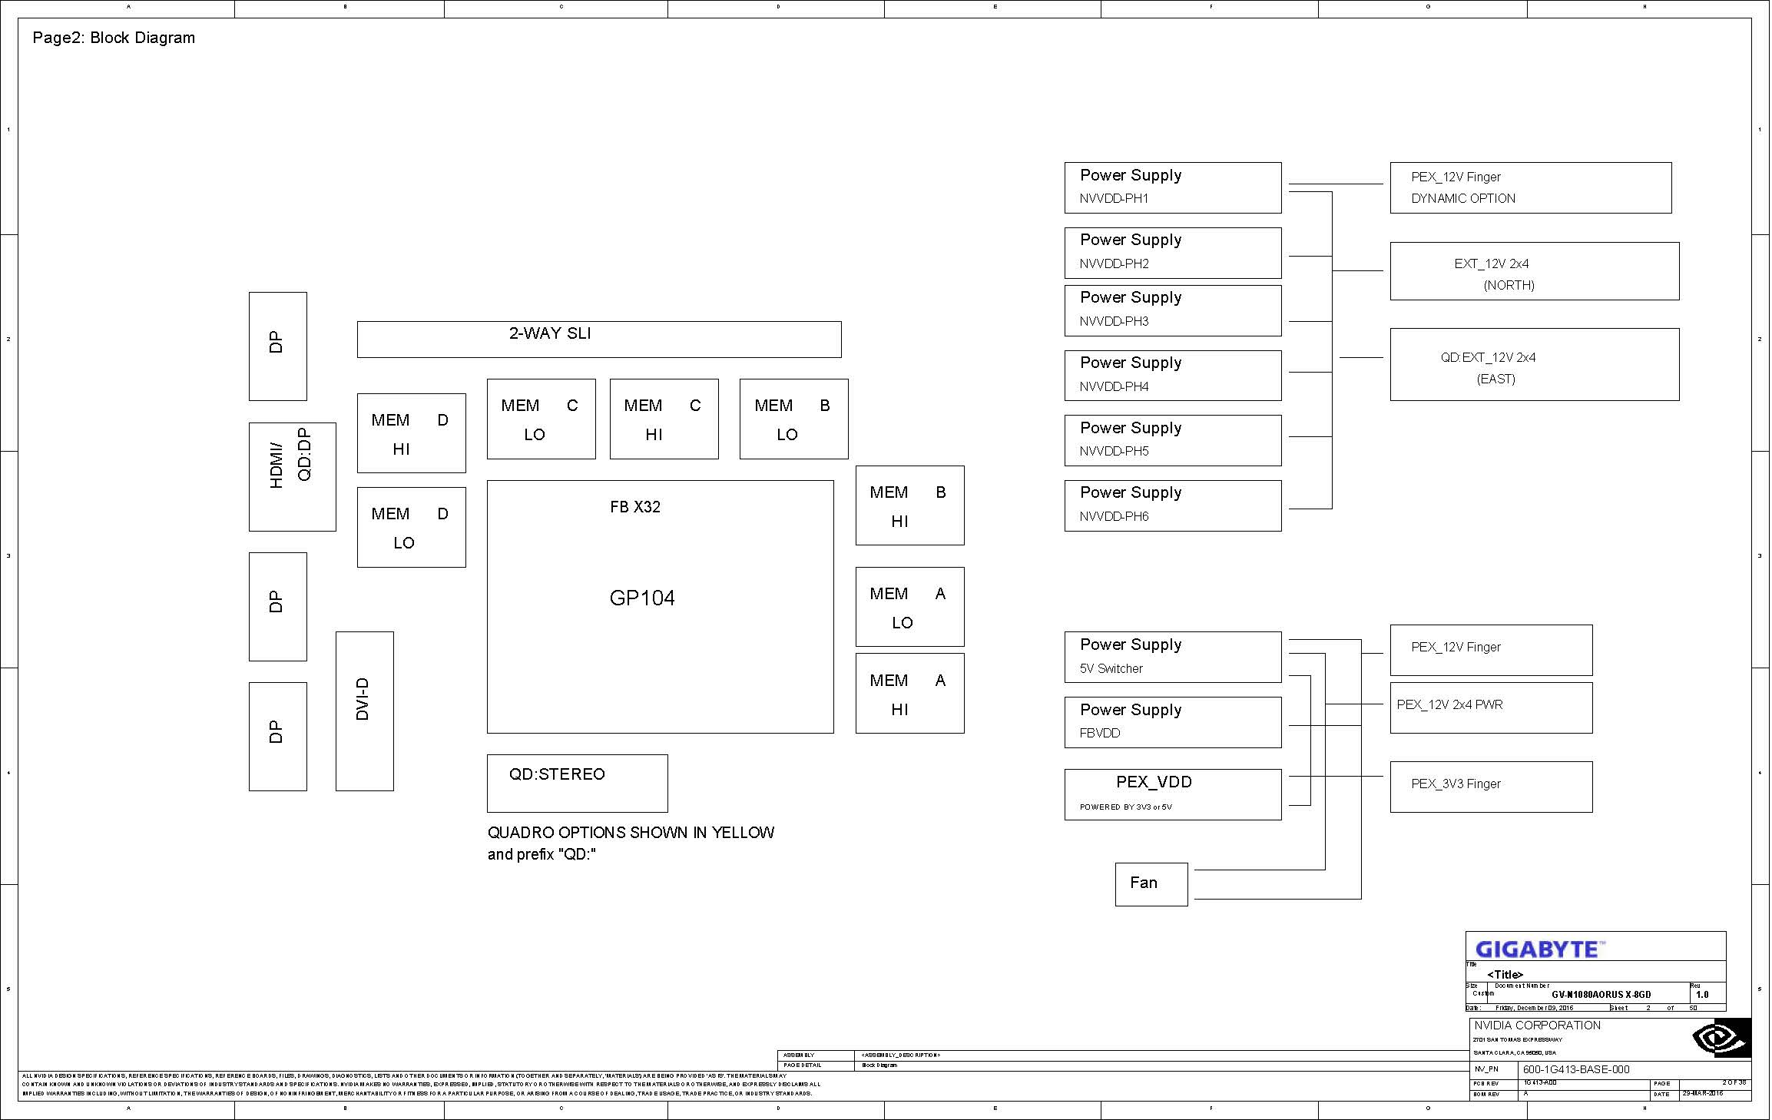Click the 'Page2: Block Diagram' heading

pos(114,38)
